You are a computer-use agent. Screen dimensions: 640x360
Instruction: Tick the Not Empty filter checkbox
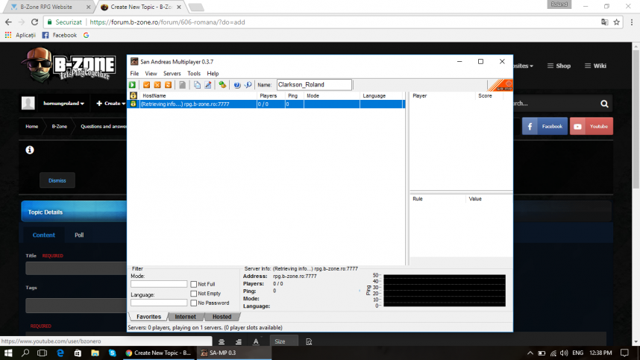[x=193, y=294]
